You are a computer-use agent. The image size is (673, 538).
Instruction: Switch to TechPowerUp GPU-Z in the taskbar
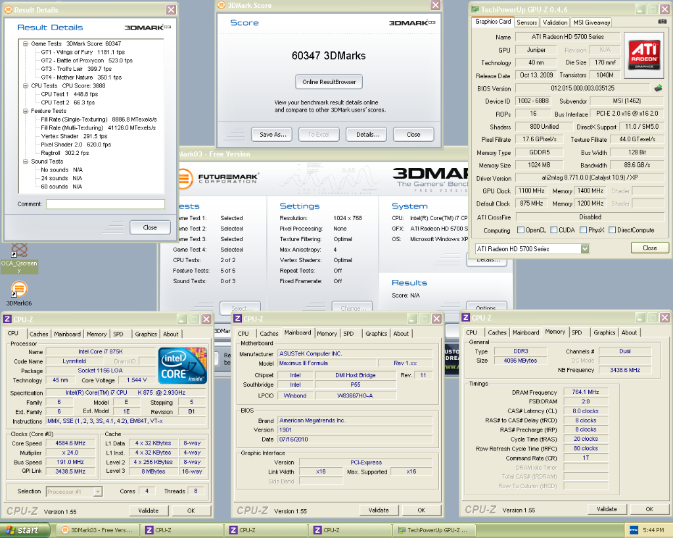pos(432,530)
